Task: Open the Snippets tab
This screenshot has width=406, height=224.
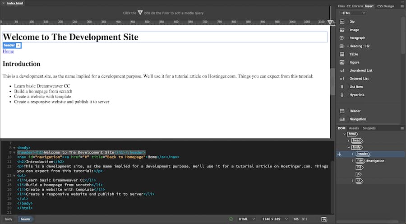Action: click(x=369, y=128)
